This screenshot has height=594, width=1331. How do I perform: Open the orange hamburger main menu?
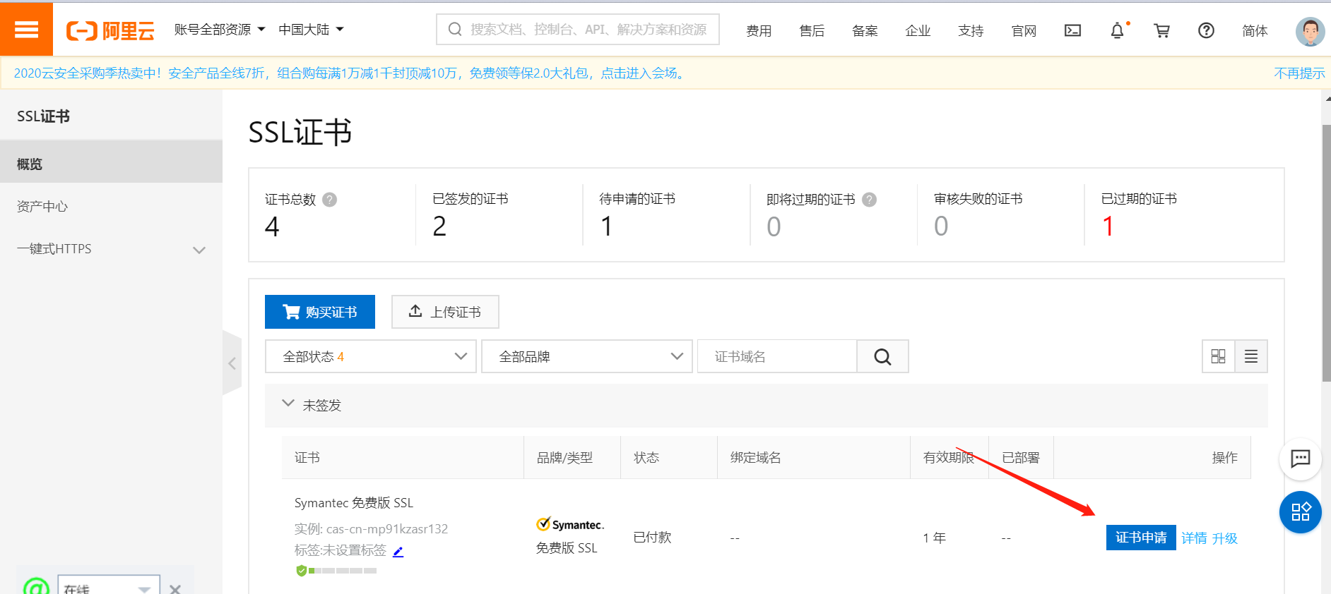point(26,29)
